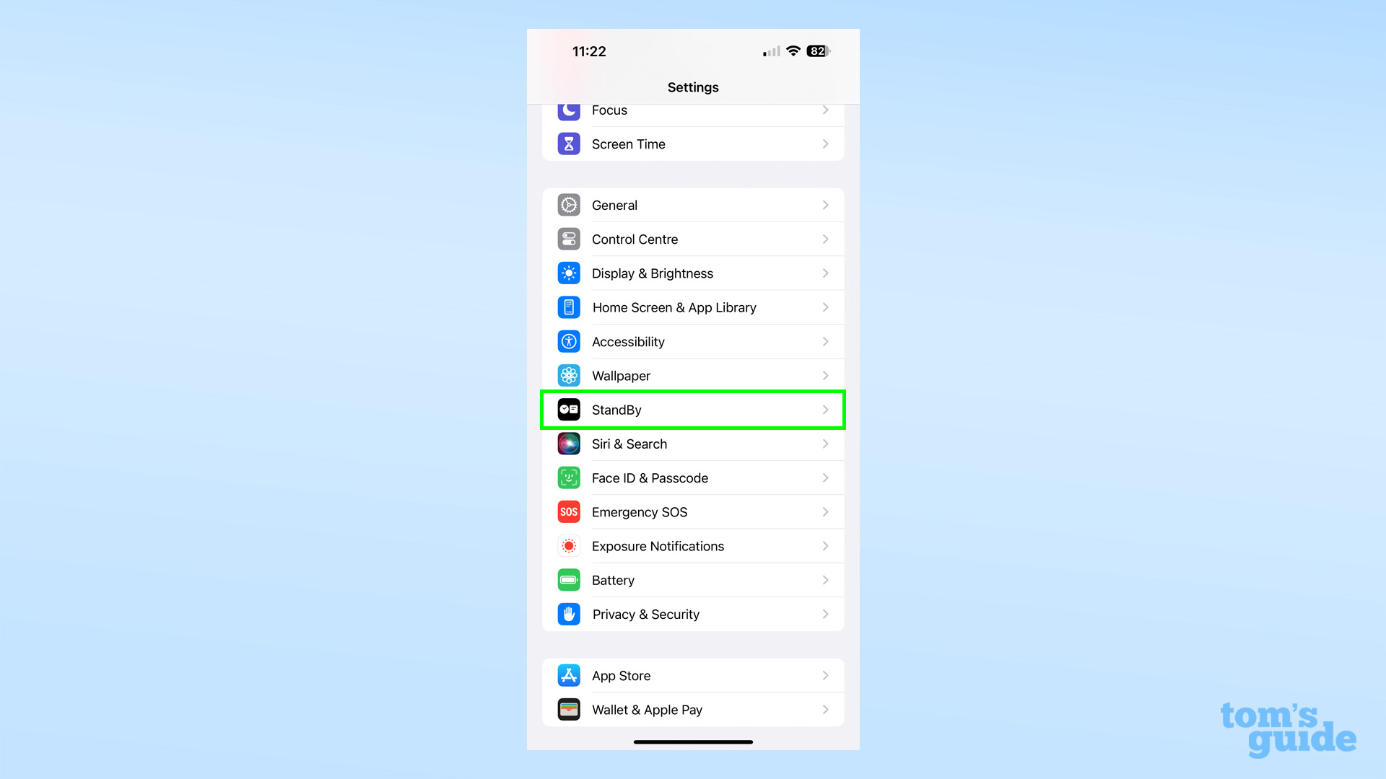
Task: Open Privacy & Security settings
Action: click(693, 614)
